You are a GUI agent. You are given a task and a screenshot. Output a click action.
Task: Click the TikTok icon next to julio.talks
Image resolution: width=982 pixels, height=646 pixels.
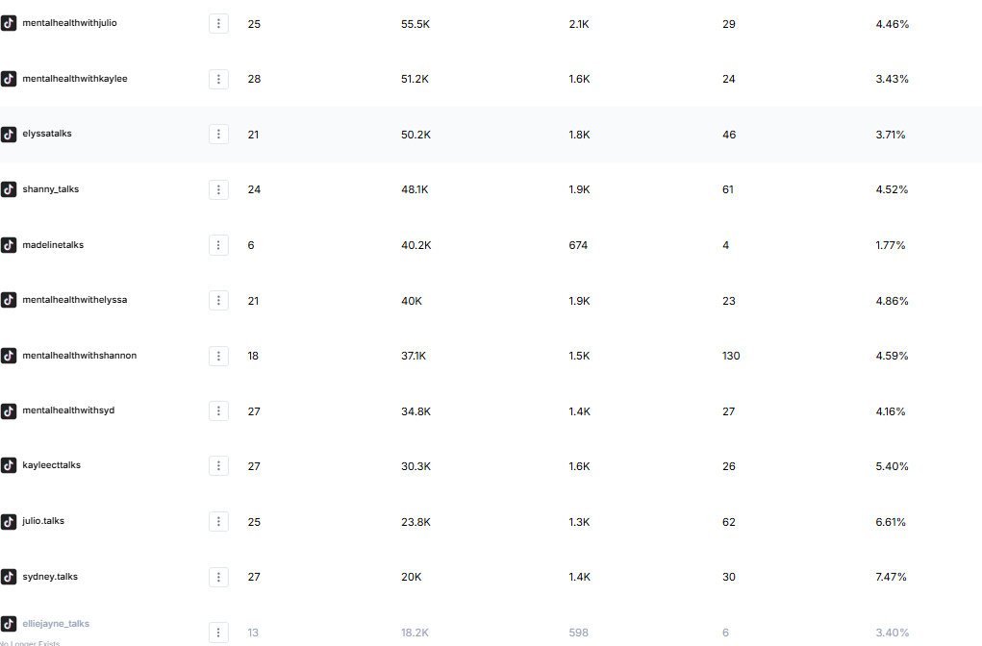coord(9,522)
